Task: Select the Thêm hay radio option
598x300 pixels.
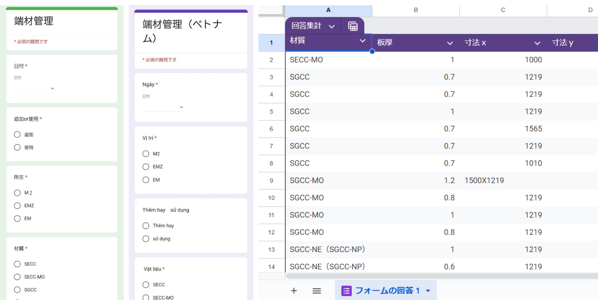Action: point(146,226)
